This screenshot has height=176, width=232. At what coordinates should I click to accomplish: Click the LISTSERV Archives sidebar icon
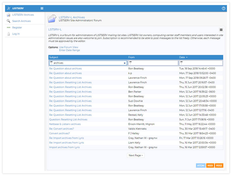point(9,15)
